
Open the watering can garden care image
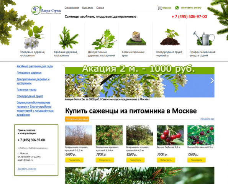pos(203,38)
